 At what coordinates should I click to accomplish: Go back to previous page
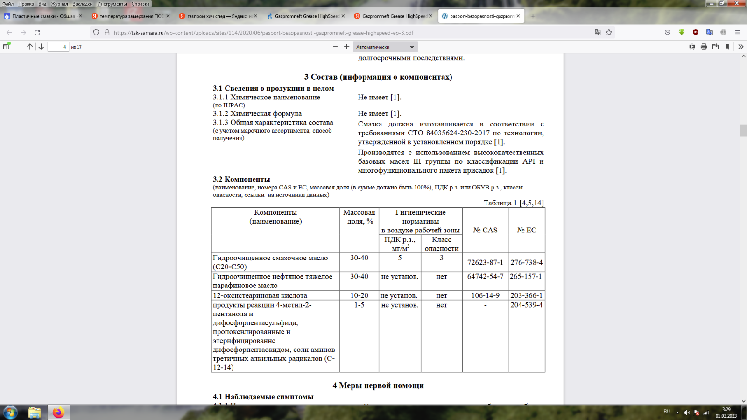[9, 33]
